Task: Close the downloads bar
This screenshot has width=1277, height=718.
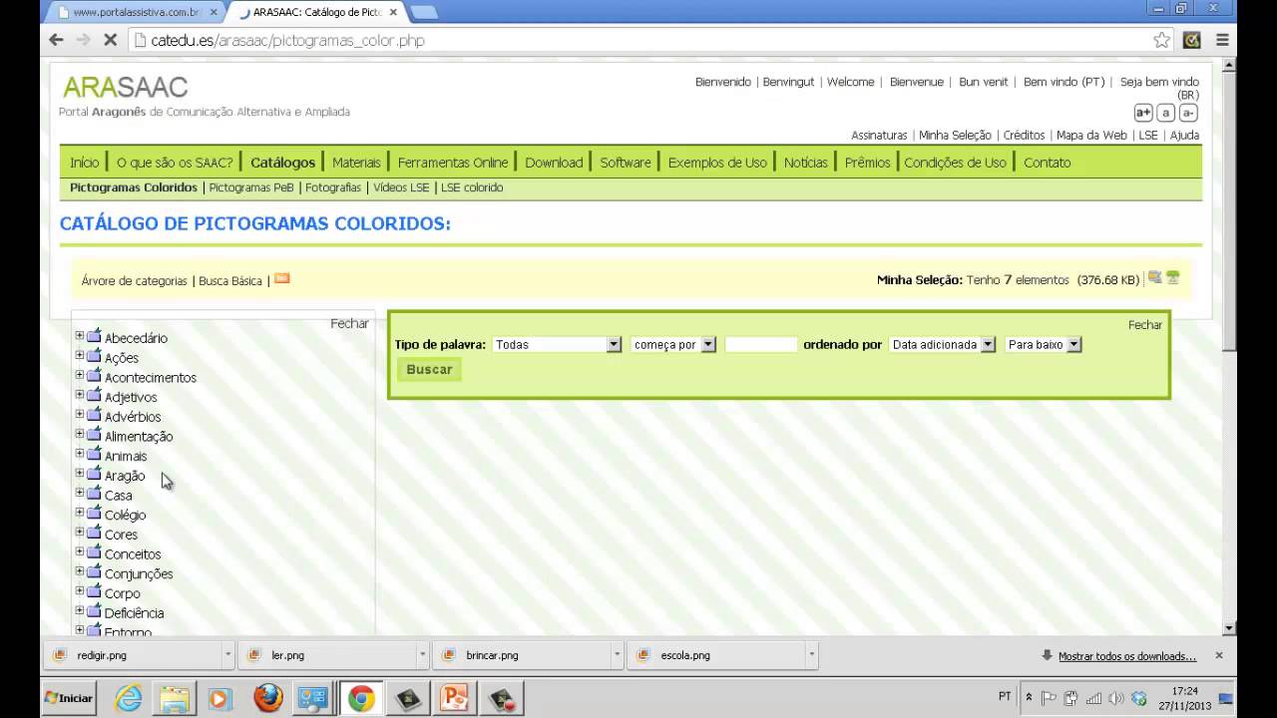Action: tap(1218, 655)
